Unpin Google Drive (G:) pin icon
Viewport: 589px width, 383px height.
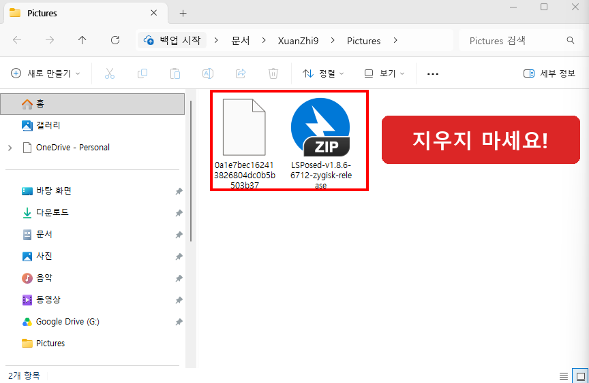point(179,322)
